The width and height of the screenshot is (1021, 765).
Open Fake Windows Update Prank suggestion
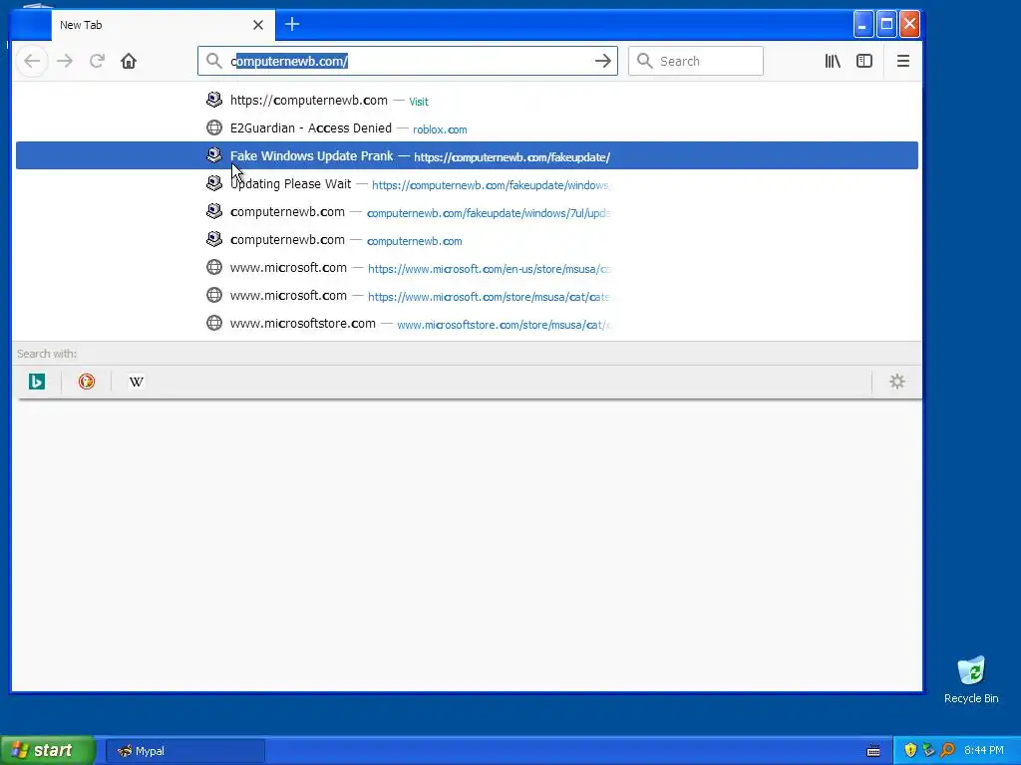click(467, 156)
